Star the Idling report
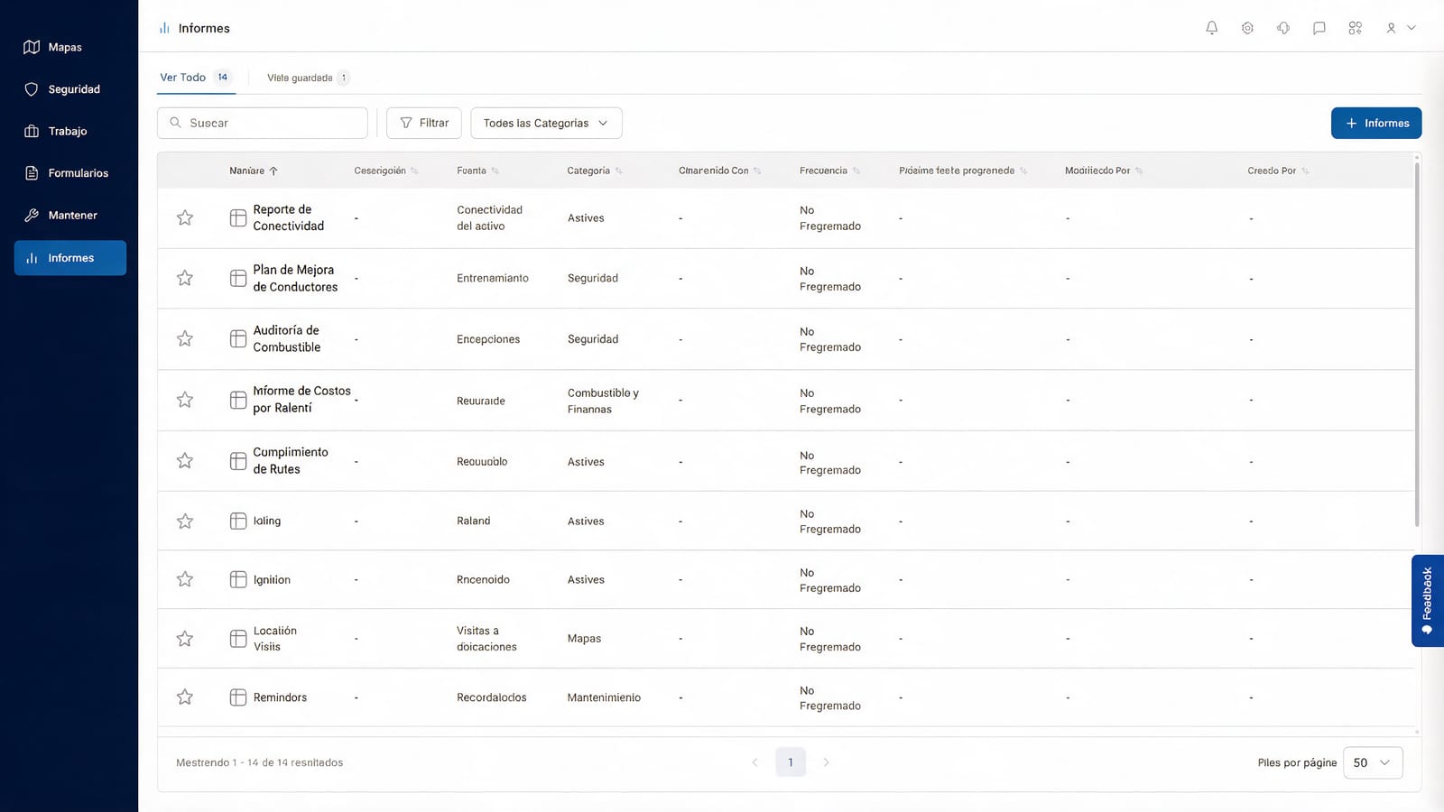Screen dimensions: 1444x812 [x=185, y=521]
